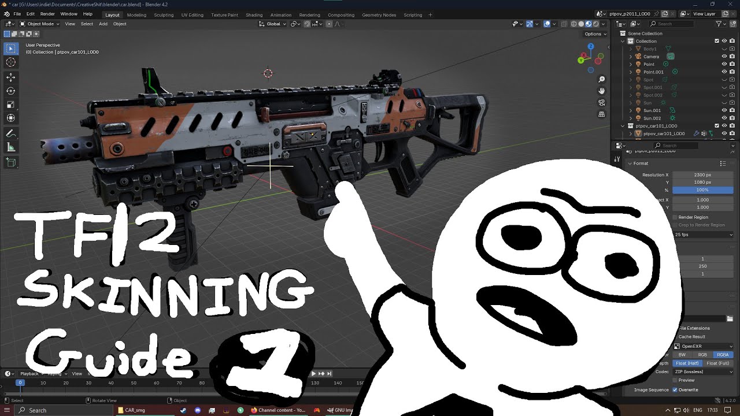Image resolution: width=740 pixels, height=416 pixels.
Task: Switch to solid viewport shading
Action: point(581,24)
